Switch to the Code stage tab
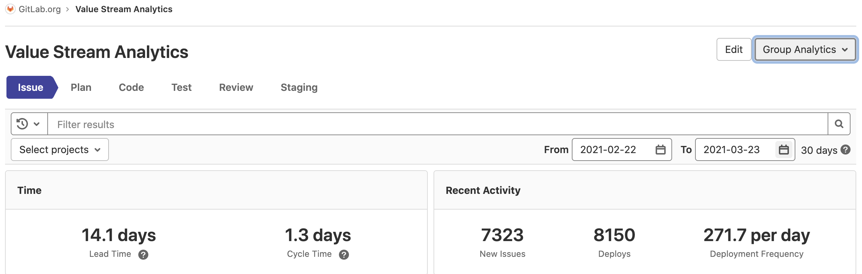The image size is (862, 274). tap(131, 87)
